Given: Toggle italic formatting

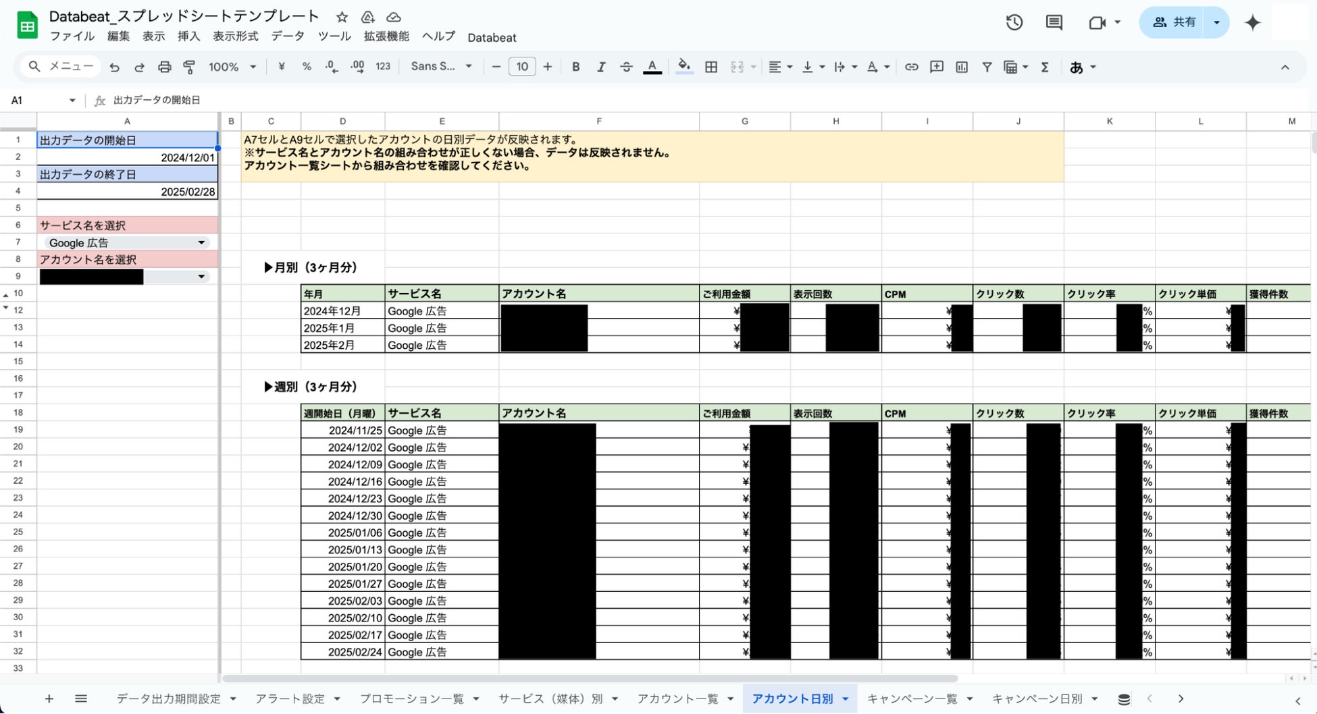Looking at the screenshot, I should [600, 67].
